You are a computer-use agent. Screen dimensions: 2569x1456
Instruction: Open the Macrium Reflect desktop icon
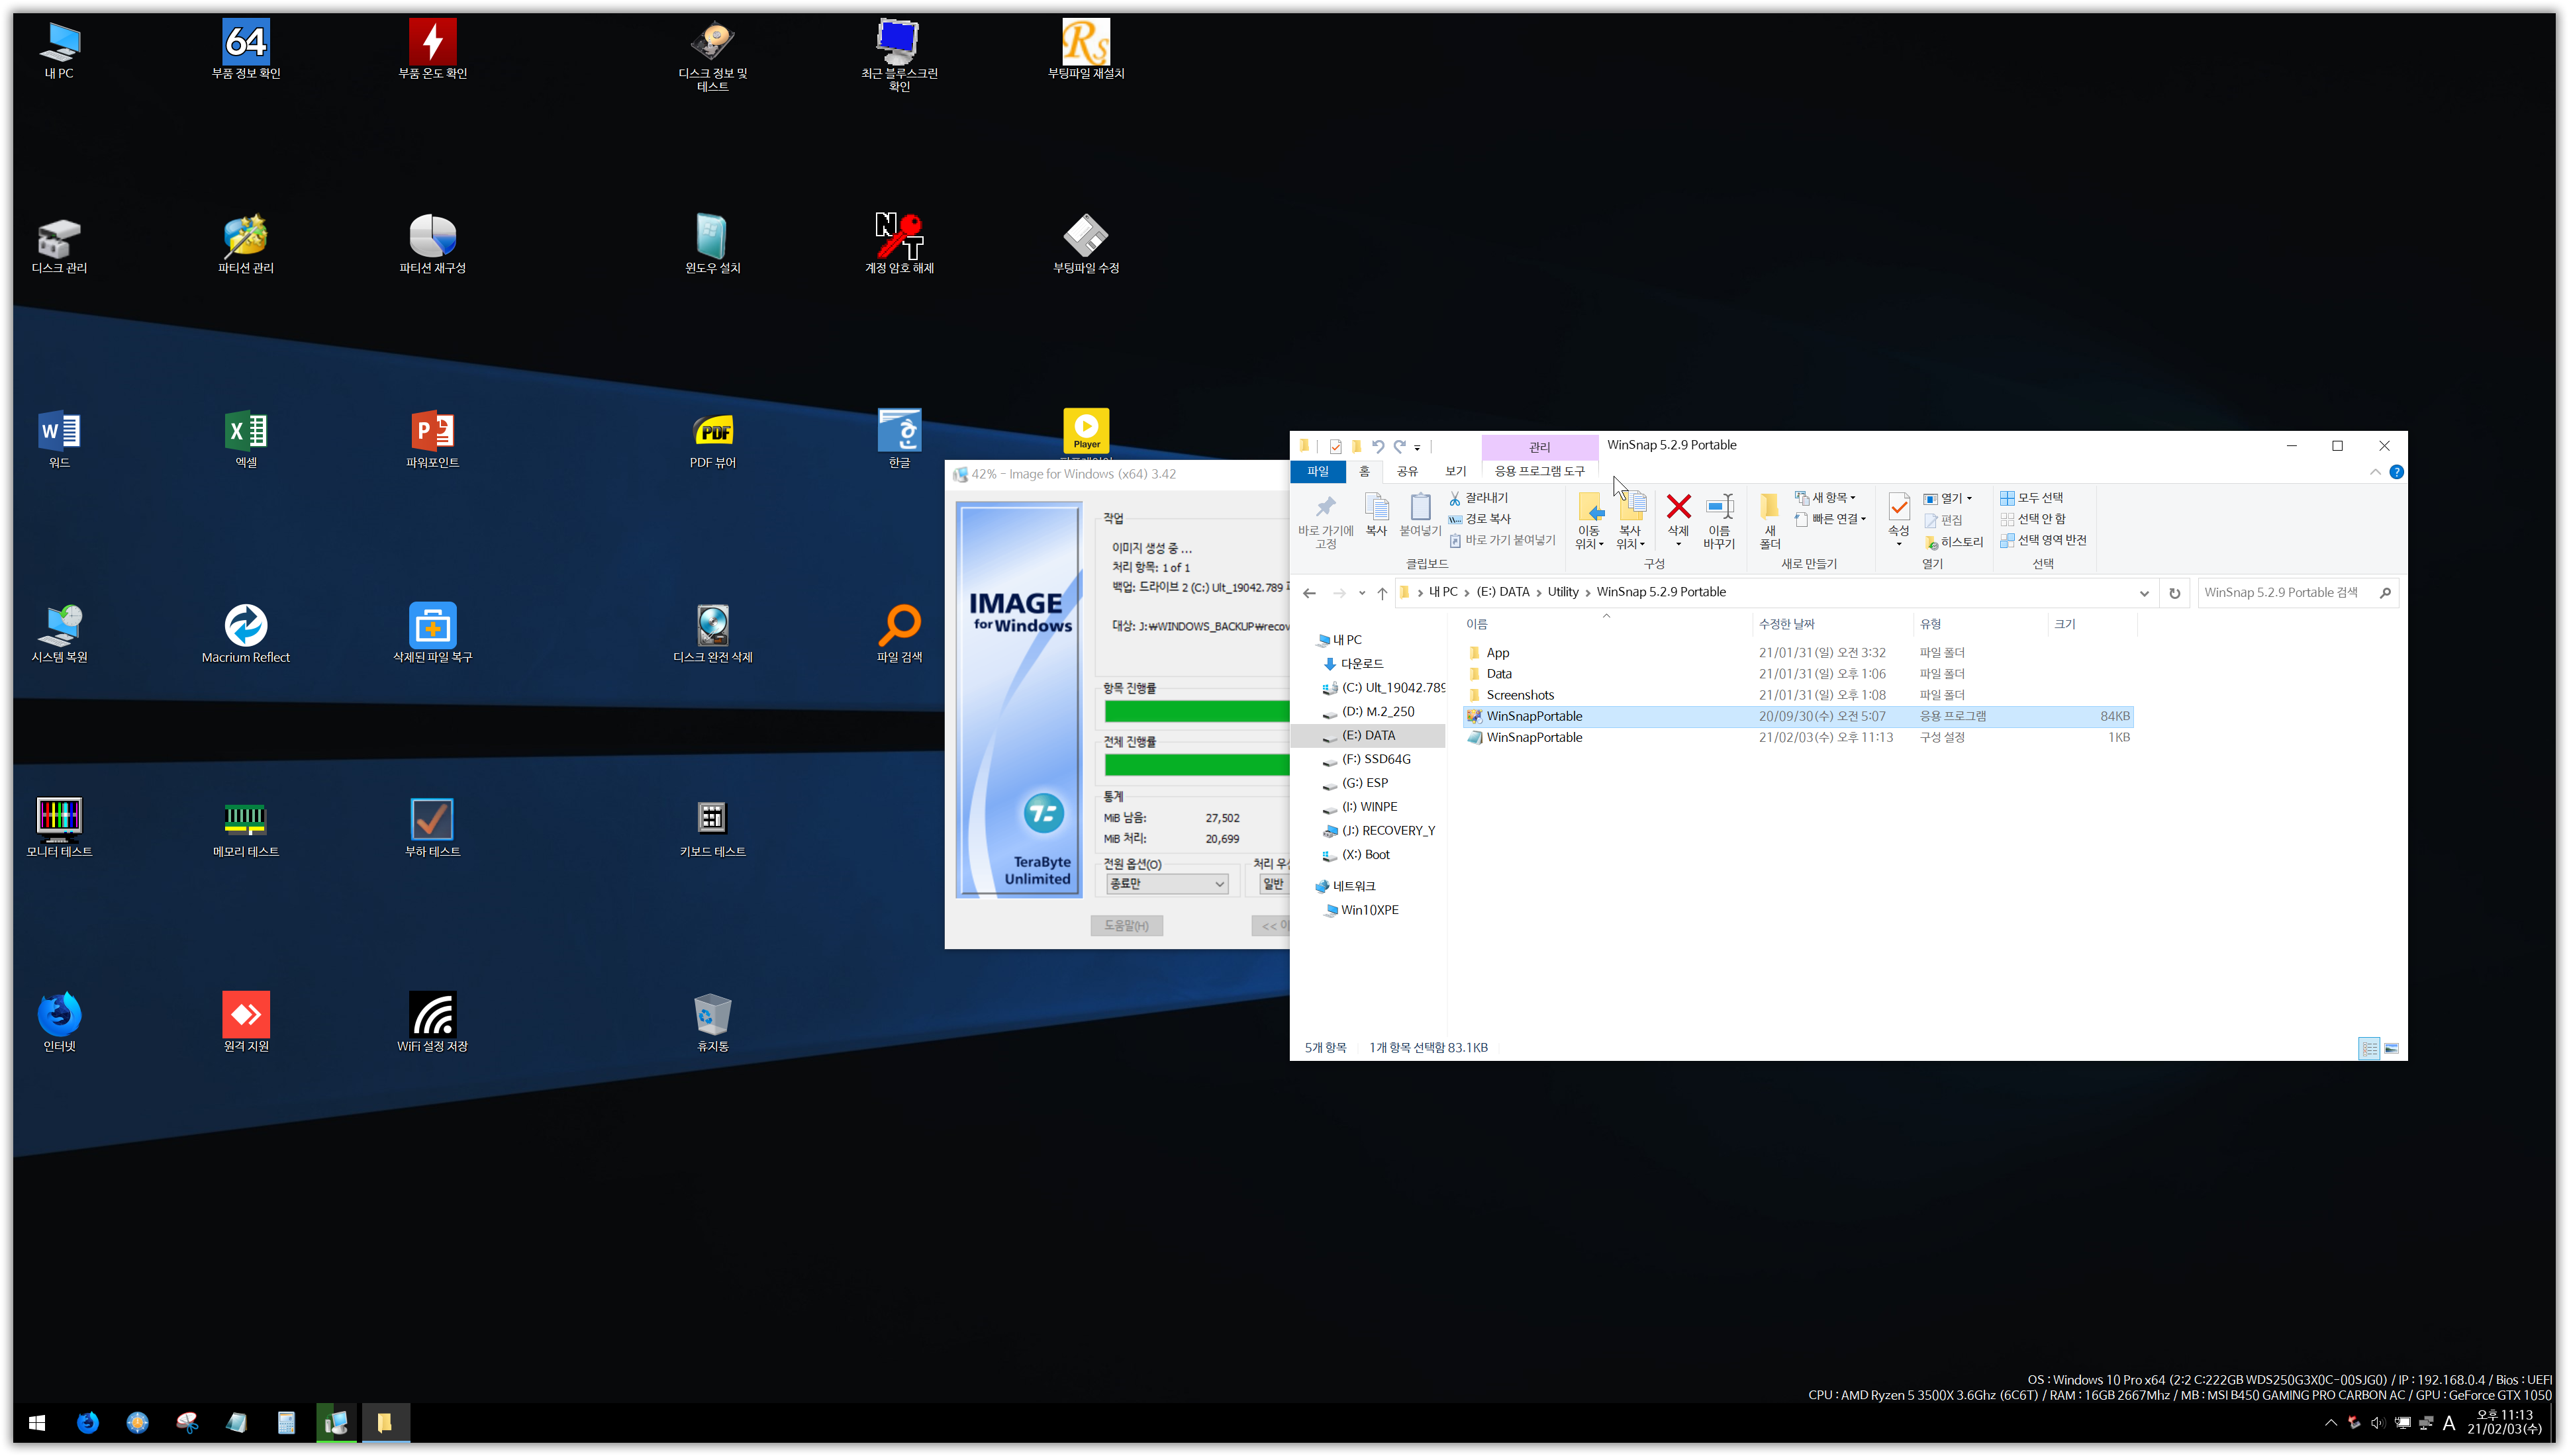coord(245,633)
